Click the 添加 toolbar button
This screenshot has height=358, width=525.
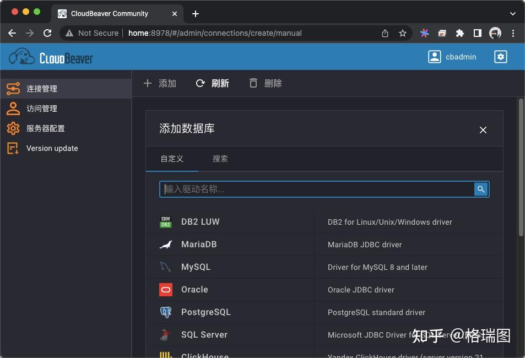tap(160, 83)
